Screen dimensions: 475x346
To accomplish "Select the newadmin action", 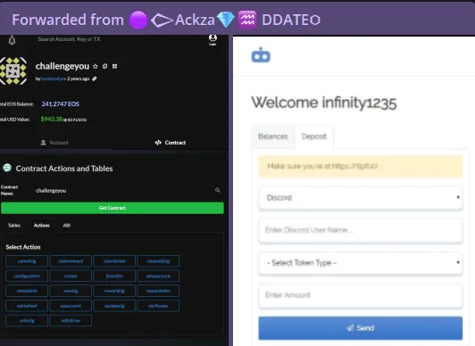I will (27, 291).
